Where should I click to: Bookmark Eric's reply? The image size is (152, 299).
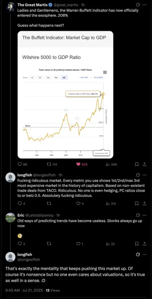pyautogui.click(x=137, y=244)
